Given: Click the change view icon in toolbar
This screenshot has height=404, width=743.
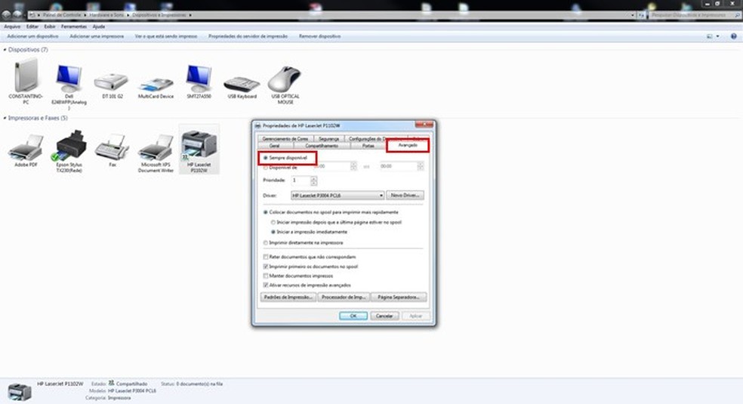Looking at the screenshot, I should click(710, 36).
